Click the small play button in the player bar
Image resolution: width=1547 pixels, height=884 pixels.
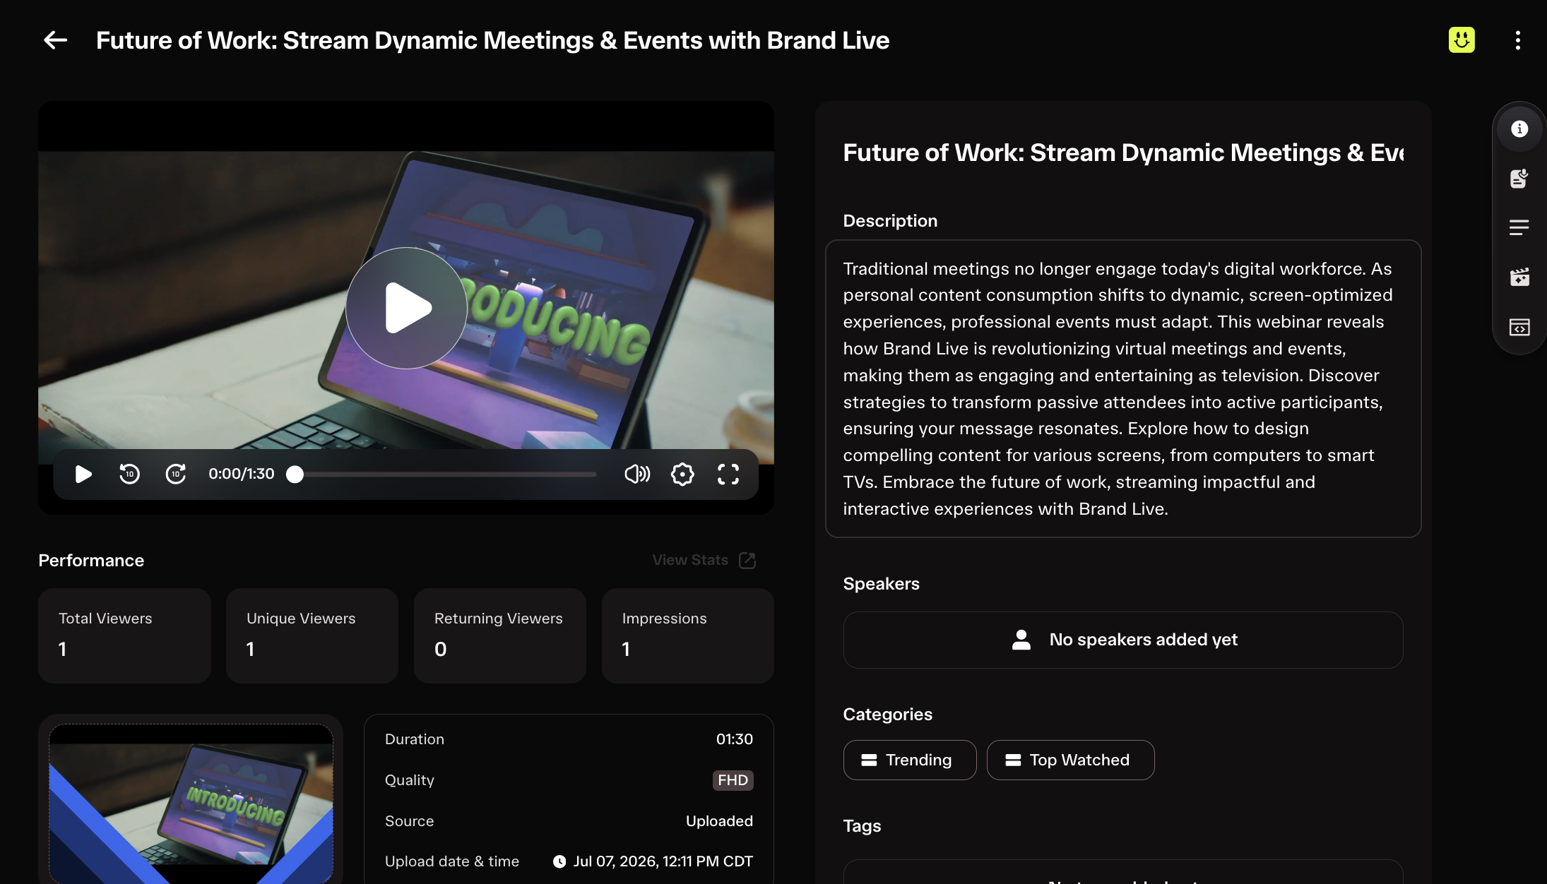click(83, 474)
